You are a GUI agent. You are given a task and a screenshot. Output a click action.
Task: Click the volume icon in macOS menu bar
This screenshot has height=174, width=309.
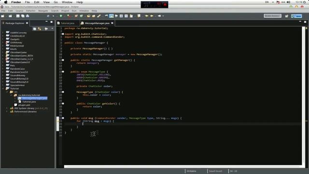point(288,2)
